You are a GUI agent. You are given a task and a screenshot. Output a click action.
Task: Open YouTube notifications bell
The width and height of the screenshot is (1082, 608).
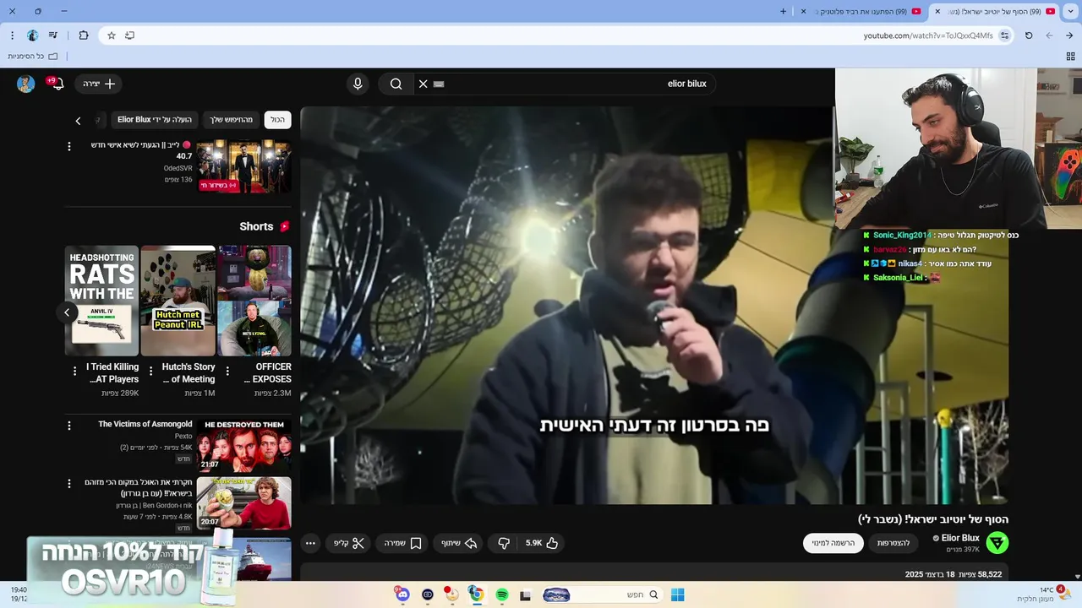click(57, 84)
